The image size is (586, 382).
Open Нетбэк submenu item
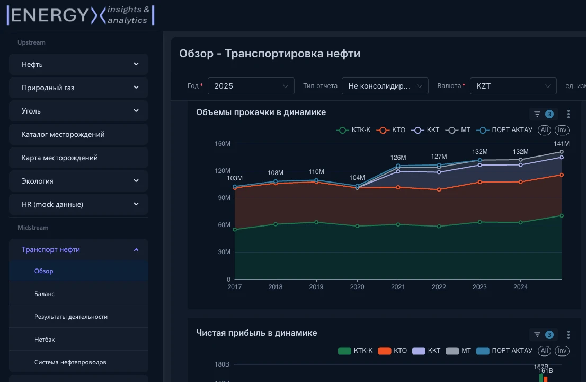click(x=79, y=340)
